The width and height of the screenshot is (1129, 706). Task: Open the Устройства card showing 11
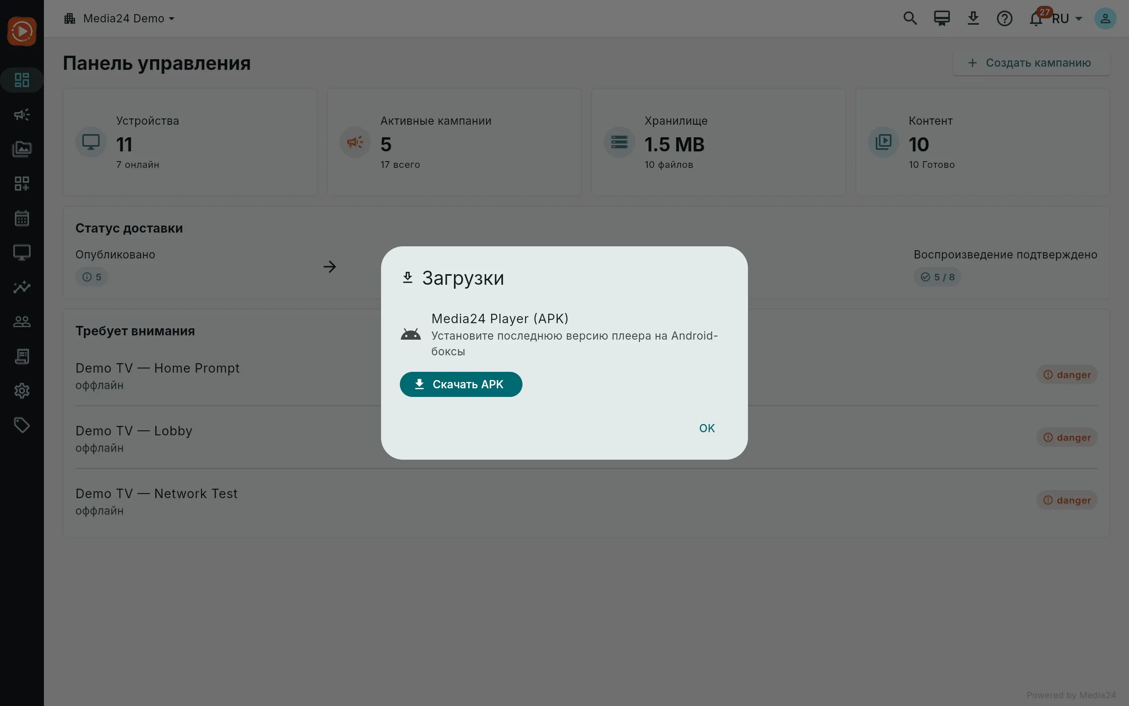[190, 142]
